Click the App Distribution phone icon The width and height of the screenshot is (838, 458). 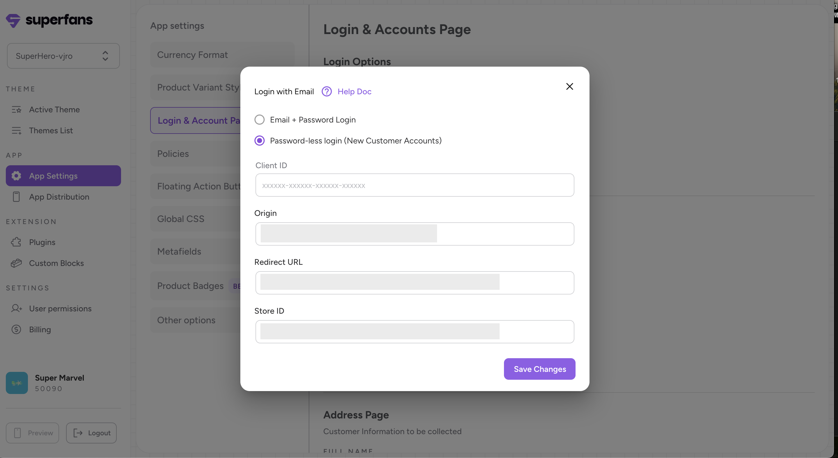(16, 197)
